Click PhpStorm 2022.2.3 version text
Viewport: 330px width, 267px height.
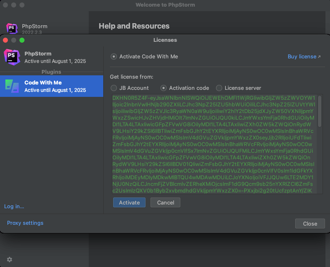32,32
